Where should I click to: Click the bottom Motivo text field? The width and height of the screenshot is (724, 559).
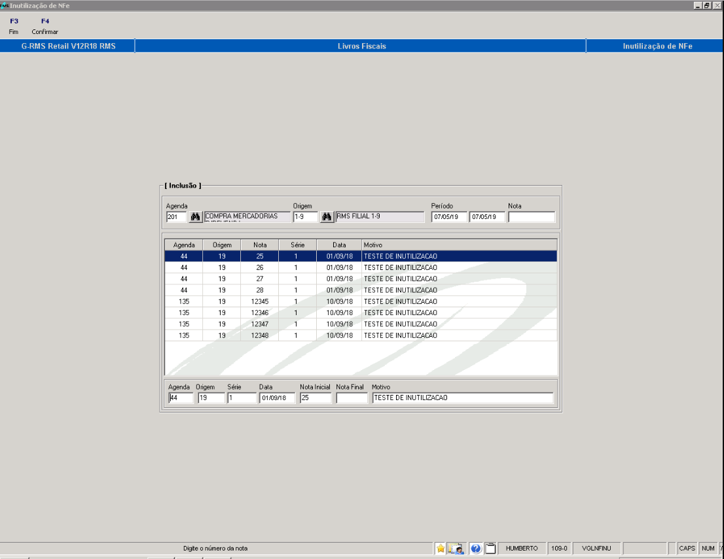[x=463, y=398]
